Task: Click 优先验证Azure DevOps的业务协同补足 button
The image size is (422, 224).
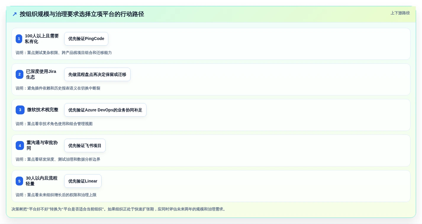Action: [105, 110]
